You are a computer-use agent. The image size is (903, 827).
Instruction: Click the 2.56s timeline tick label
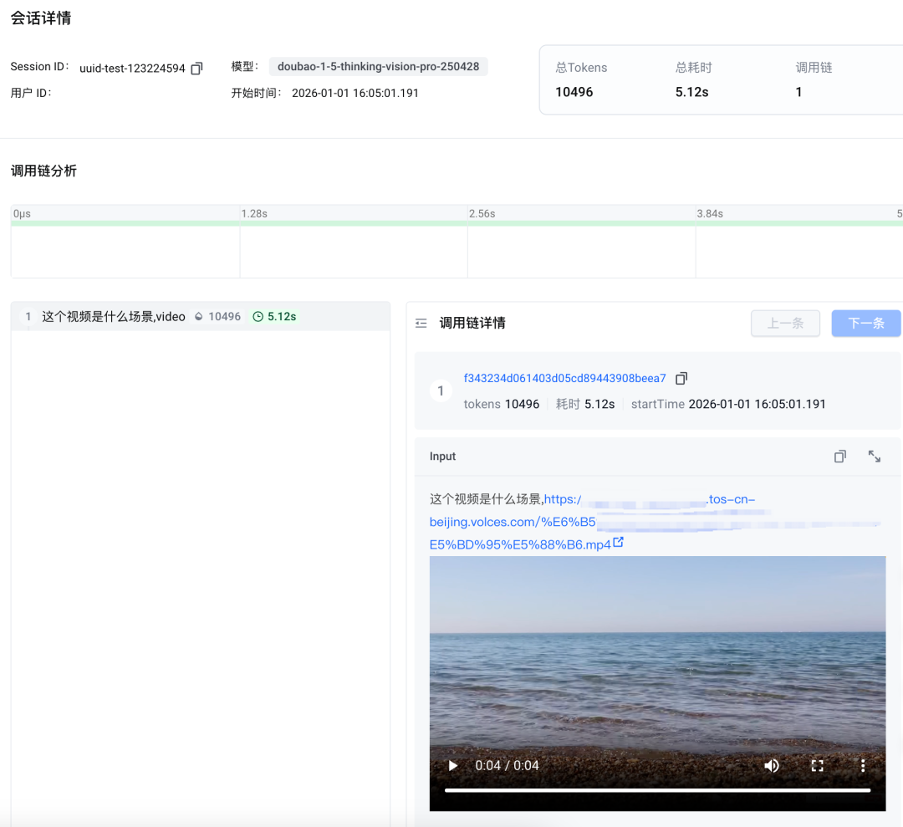482,214
